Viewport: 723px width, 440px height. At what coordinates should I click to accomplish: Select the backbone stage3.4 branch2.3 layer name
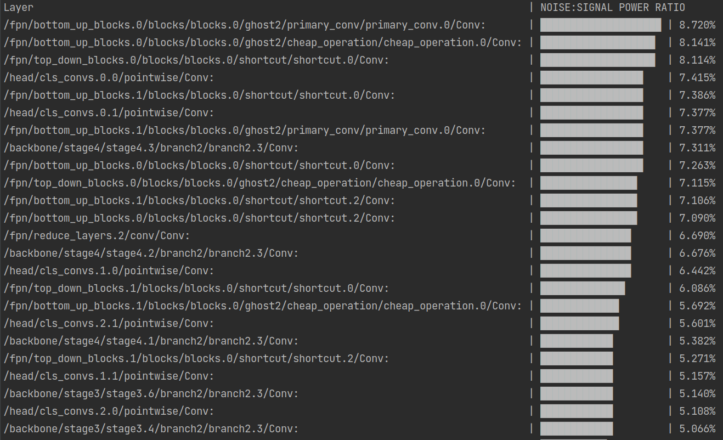tap(151, 429)
